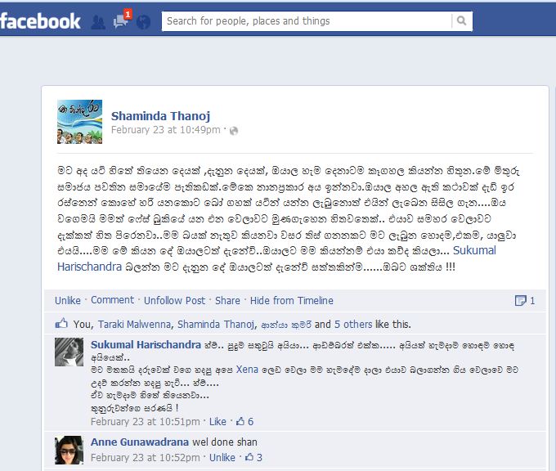556x471 pixels.
Task: Click the comment count icon on post
Action: coord(521,300)
